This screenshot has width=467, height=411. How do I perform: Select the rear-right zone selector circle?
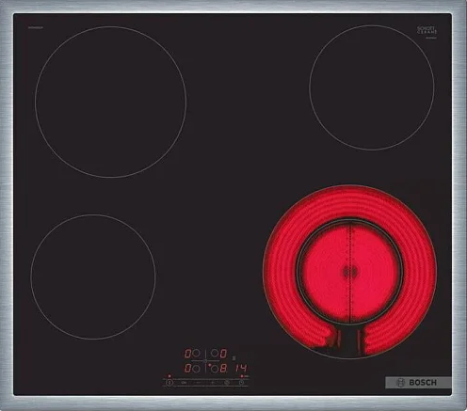(x=215, y=353)
